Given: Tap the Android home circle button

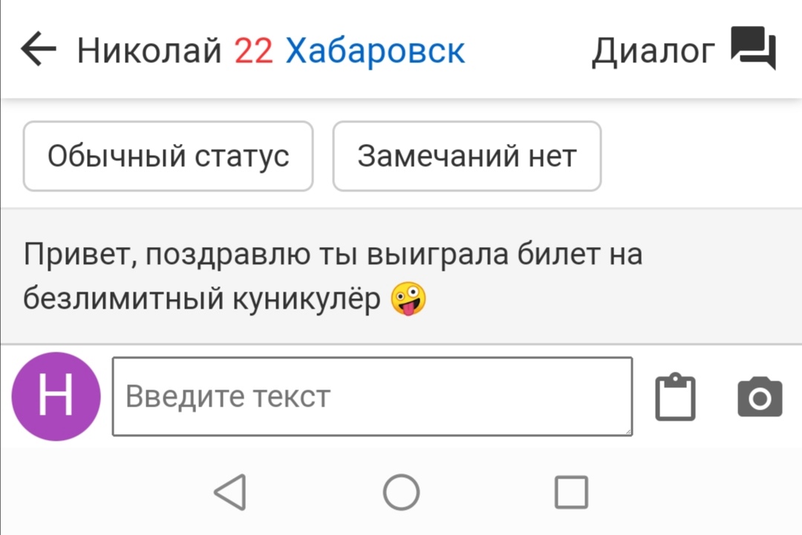Looking at the screenshot, I should 401,492.
